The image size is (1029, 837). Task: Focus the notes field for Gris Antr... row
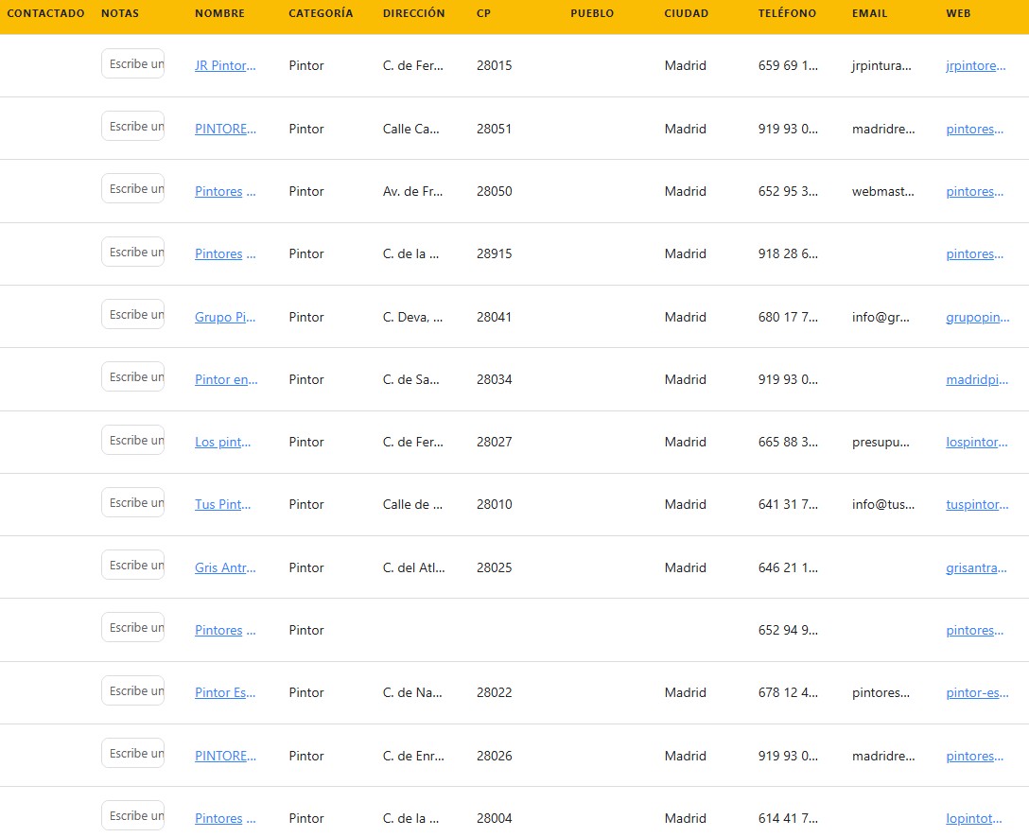pos(132,565)
